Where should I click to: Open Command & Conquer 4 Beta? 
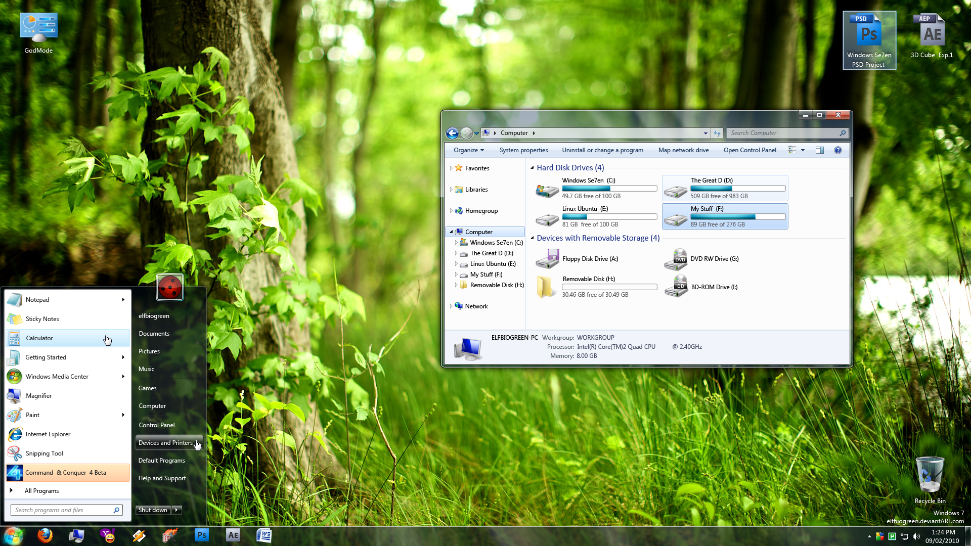coord(68,473)
